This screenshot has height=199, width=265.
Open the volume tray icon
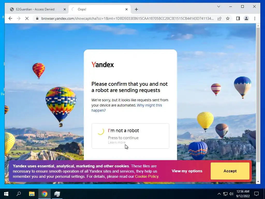231,194
